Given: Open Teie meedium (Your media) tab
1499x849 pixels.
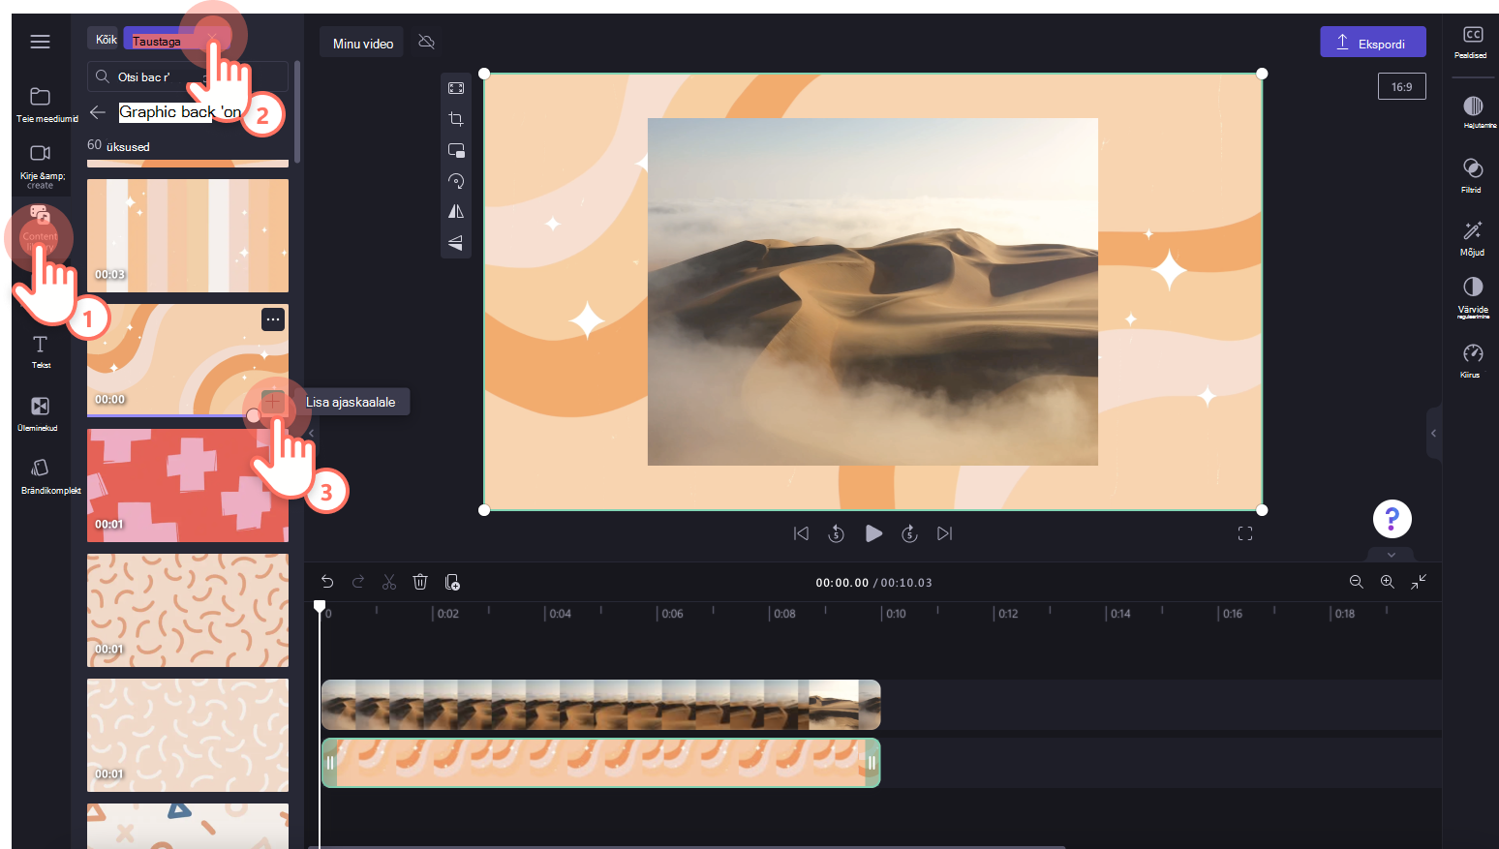Looking at the screenshot, I should (x=41, y=105).
